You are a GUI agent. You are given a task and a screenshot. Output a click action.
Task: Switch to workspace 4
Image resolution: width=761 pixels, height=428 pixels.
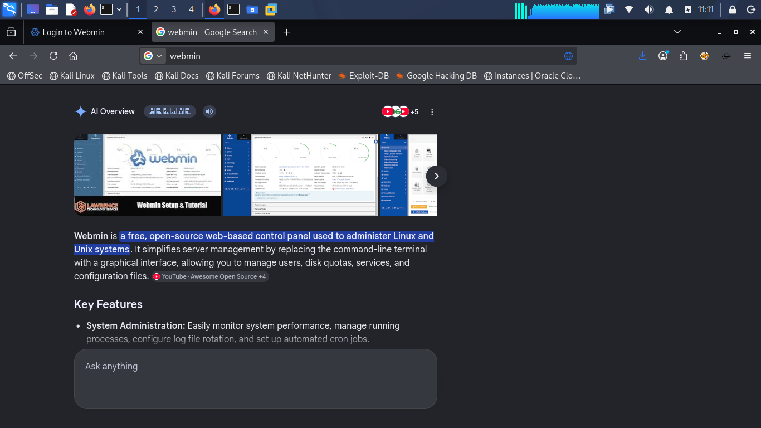tap(192, 9)
